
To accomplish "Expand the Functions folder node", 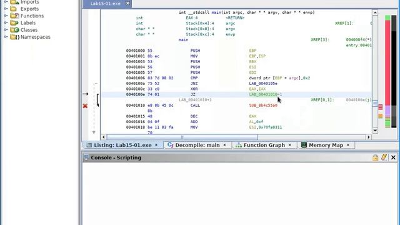I will tap(6, 16).
